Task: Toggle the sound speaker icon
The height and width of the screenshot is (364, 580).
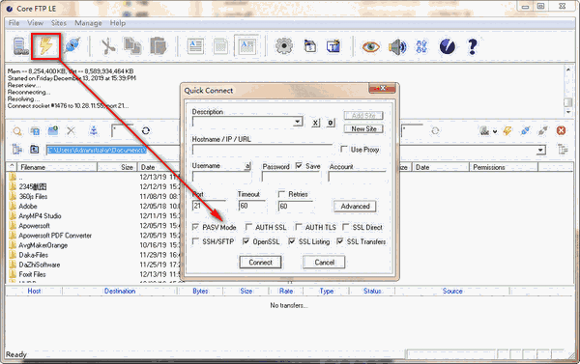Action: pos(397,47)
